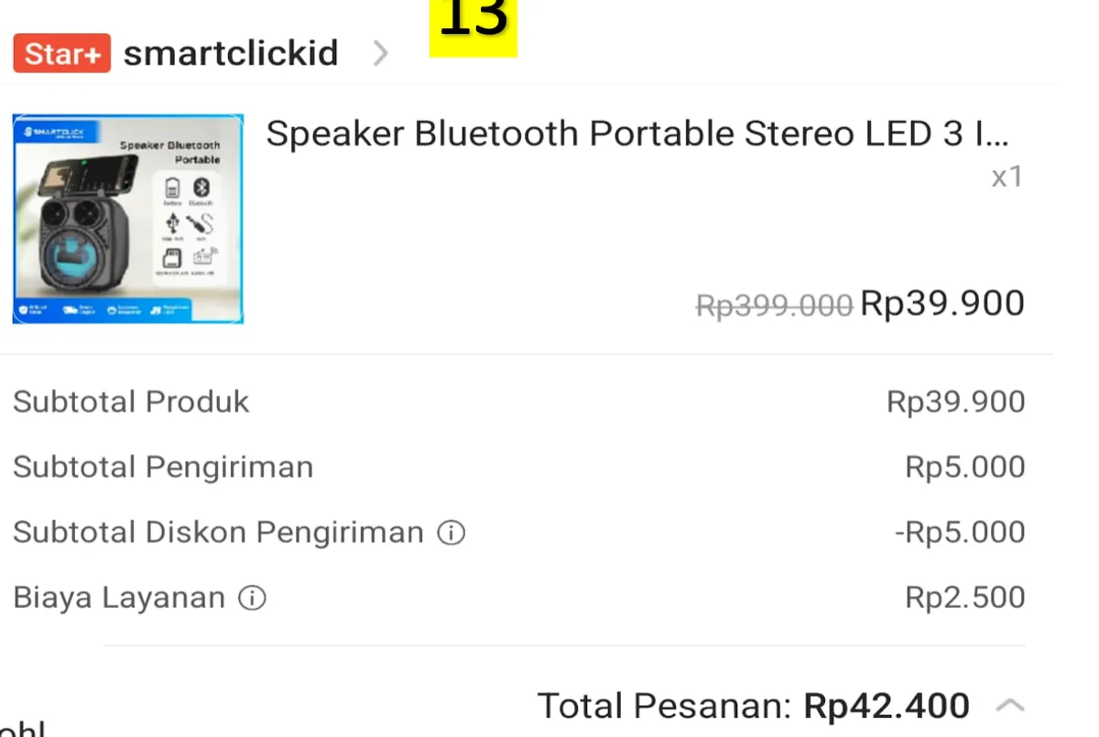Image resolution: width=1099 pixels, height=737 pixels.
Task: Open Speaker Bluetooth Portable Stereo product title
Action: tap(637, 135)
